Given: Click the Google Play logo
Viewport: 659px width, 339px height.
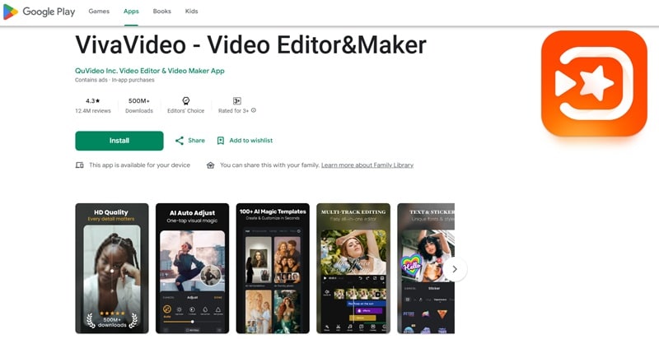Looking at the screenshot, I should [x=39, y=12].
